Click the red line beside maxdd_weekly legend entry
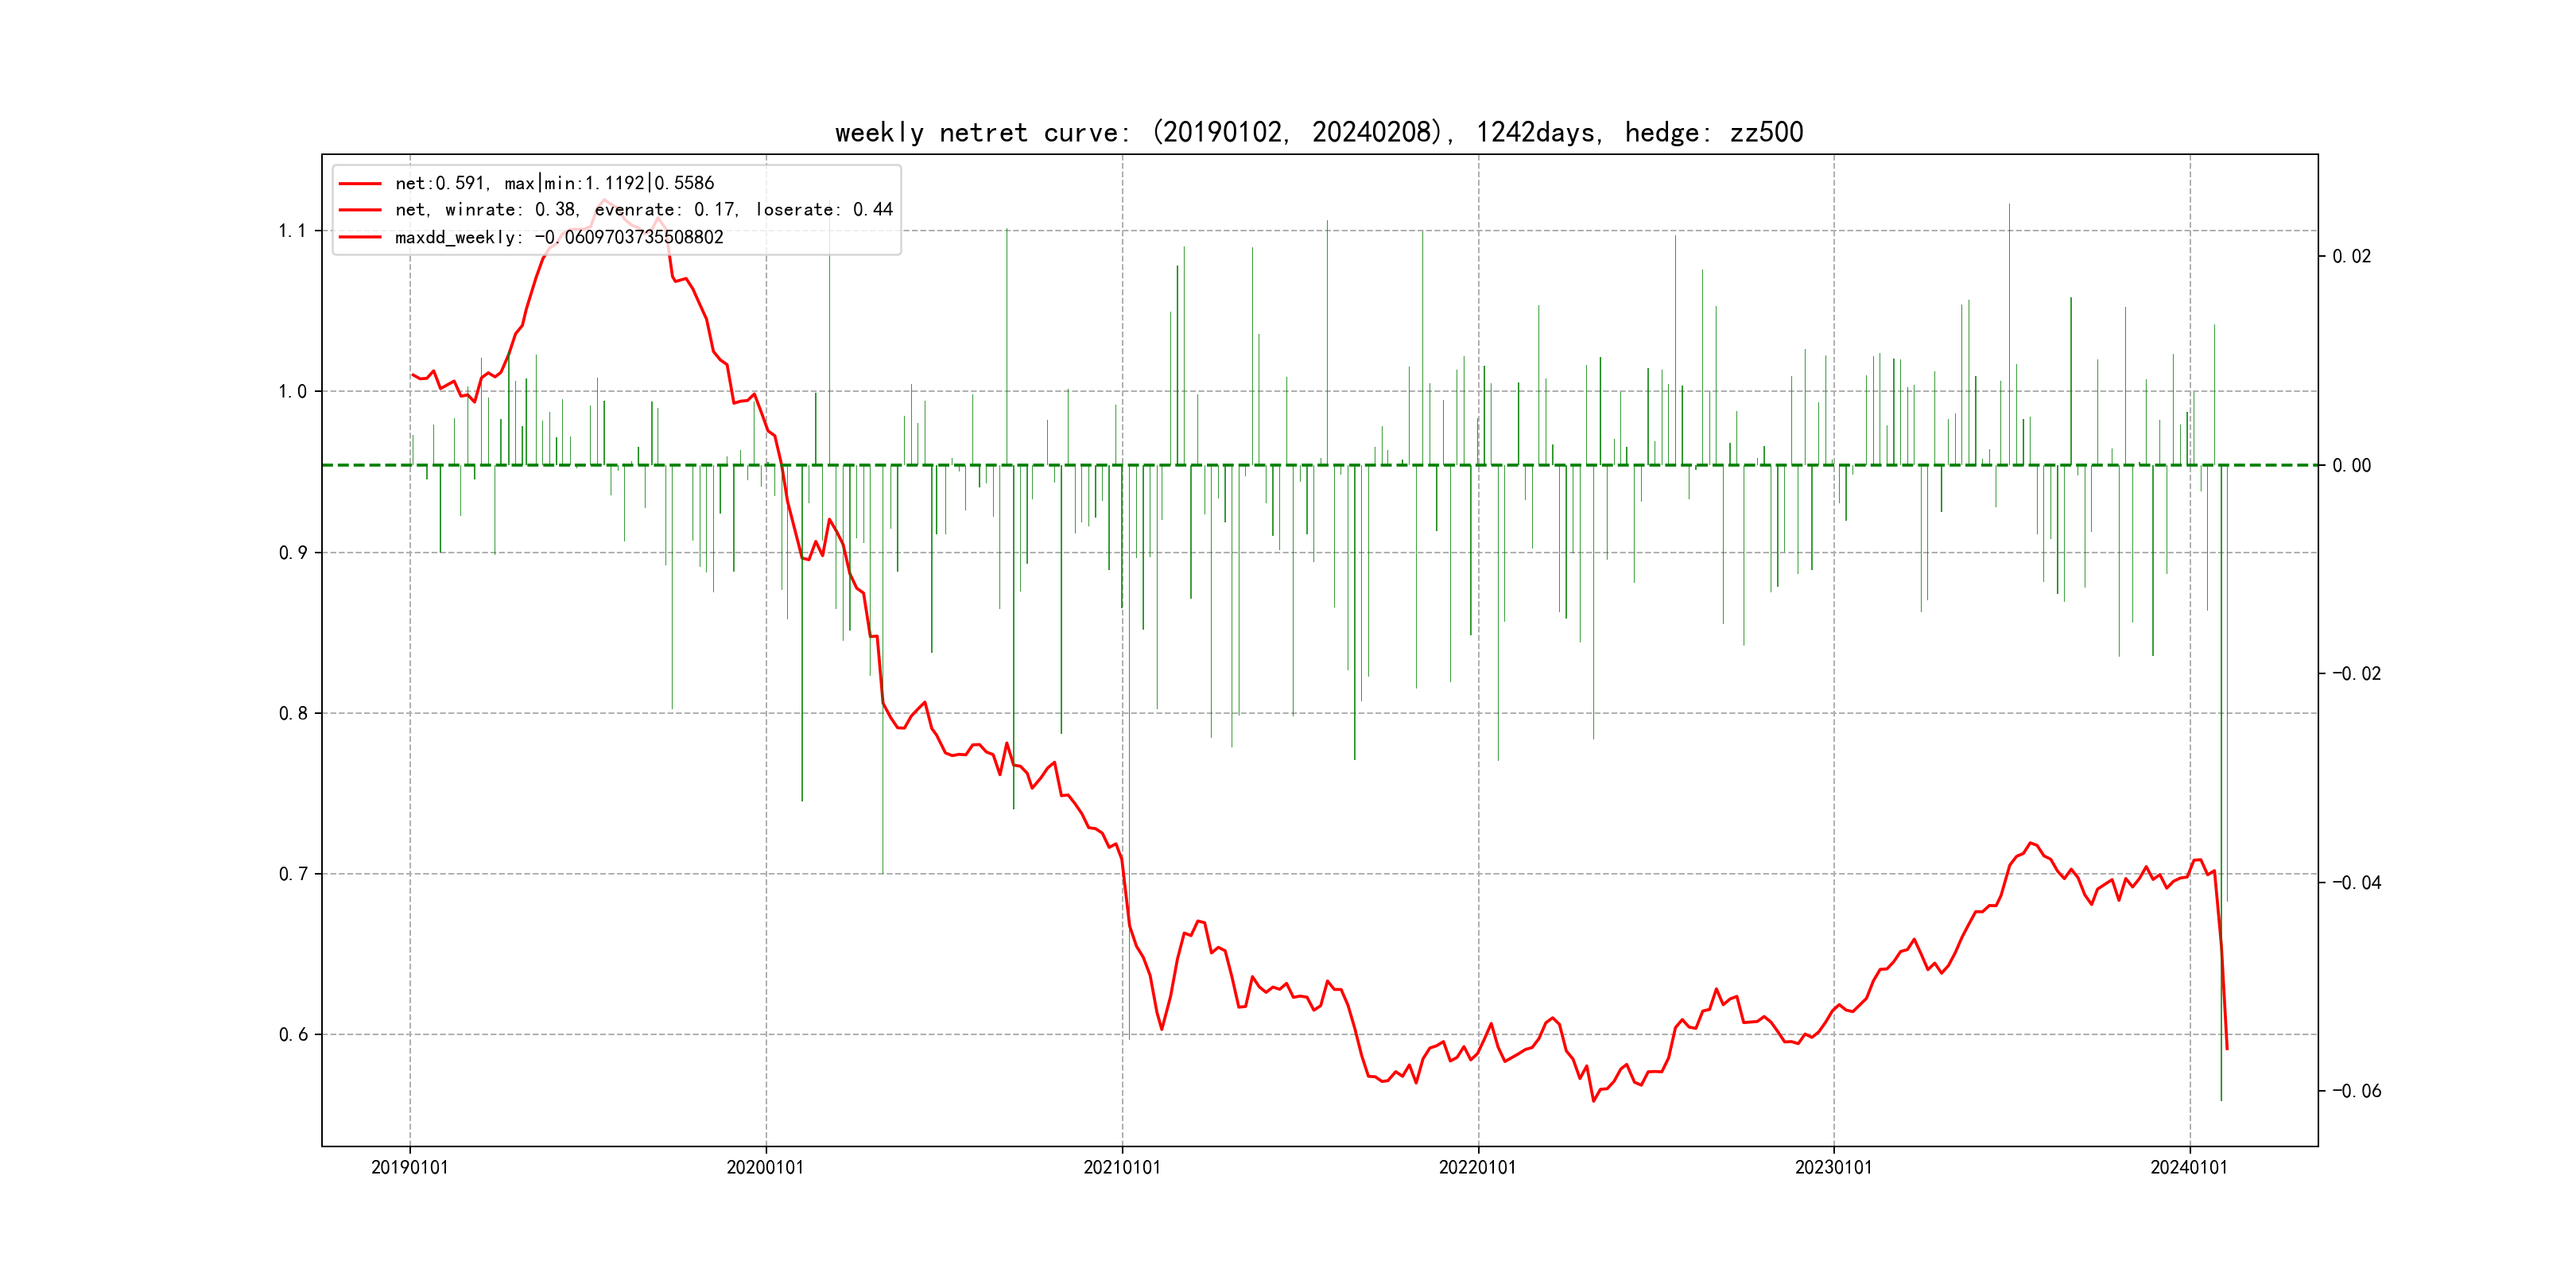Viewport: 2576px width, 1288px height. 360,237
